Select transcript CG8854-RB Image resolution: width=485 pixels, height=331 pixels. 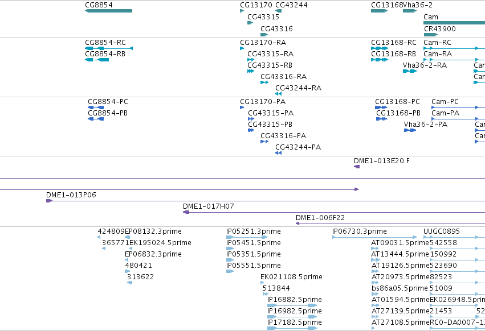tap(97, 60)
